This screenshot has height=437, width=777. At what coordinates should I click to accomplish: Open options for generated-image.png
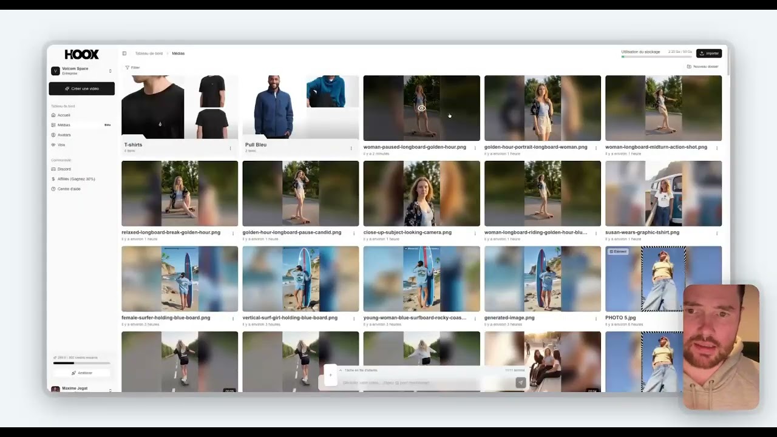click(x=595, y=319)
